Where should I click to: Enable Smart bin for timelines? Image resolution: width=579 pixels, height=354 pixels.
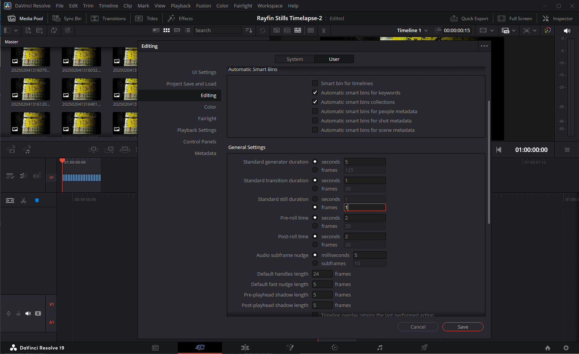(x=315, y=83)
